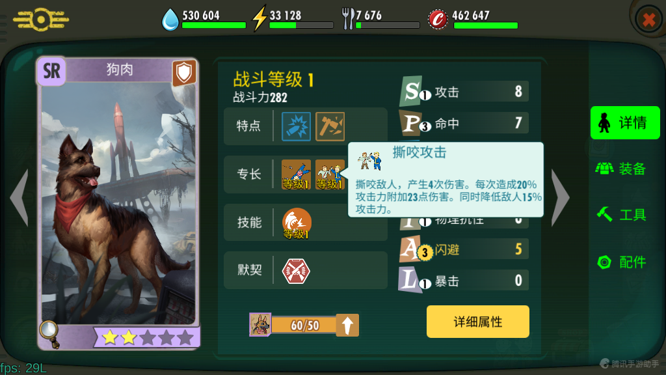666x375 pixels.
Task: Select the bite attack specialty icon
Action: 330,174
